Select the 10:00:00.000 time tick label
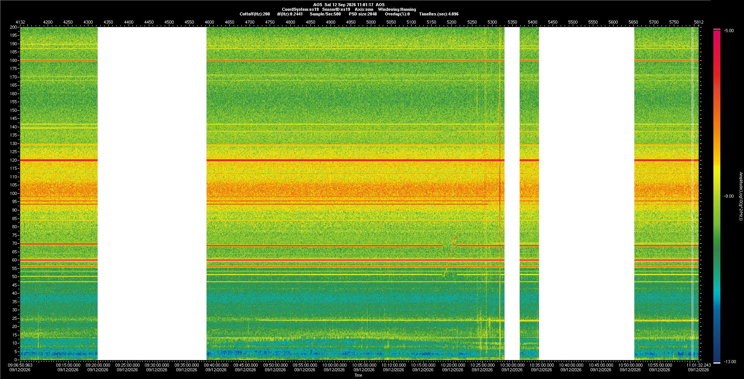This screenshot has width=744, height=379. (334, 365)
